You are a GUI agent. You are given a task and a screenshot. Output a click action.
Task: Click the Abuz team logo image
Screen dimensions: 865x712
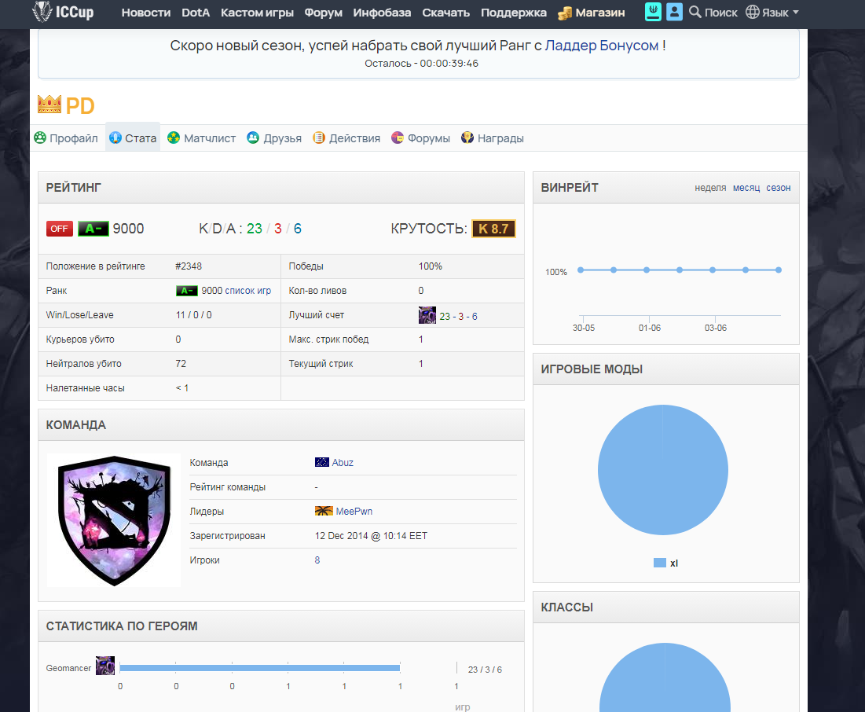point(114,520)
